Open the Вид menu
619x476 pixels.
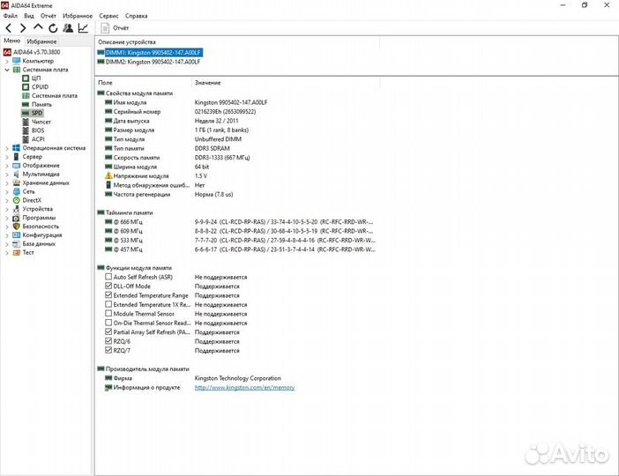(29, 16)
